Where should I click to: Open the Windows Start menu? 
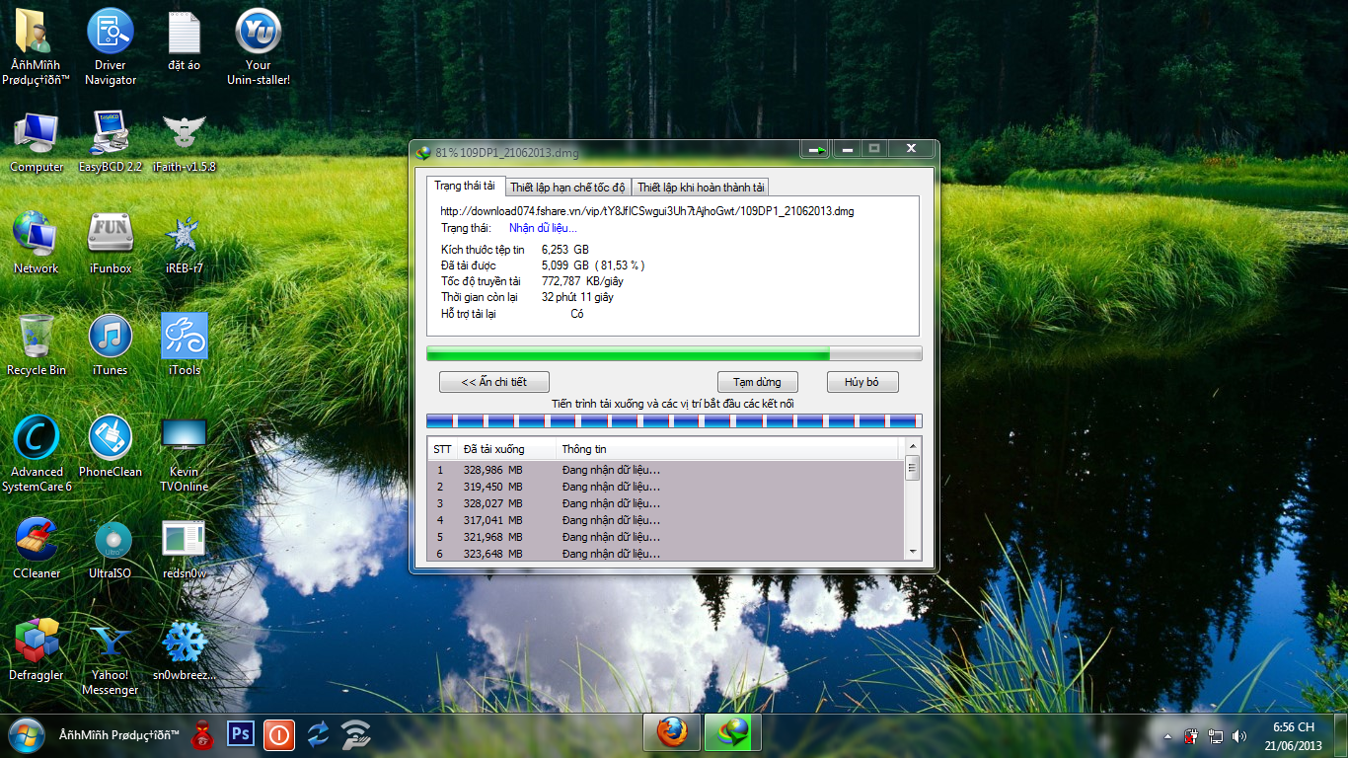[x=27, y=734]
